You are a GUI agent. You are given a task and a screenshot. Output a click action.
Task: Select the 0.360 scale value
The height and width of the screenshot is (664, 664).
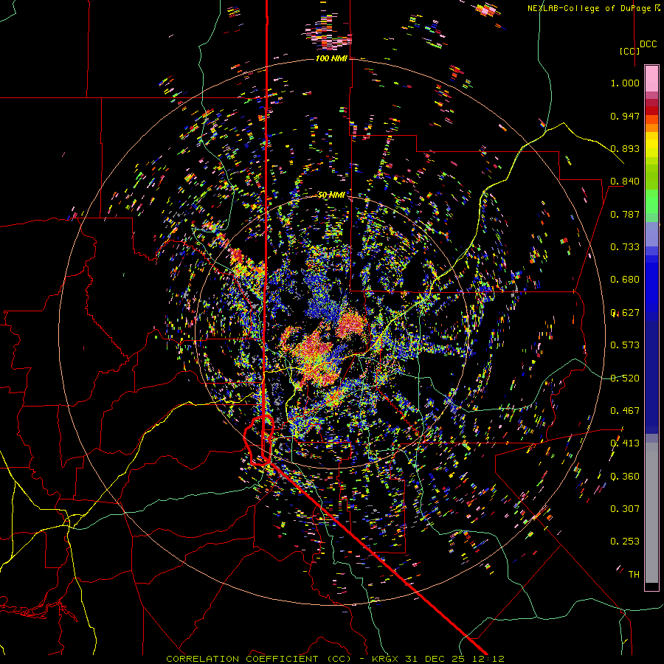625,477
